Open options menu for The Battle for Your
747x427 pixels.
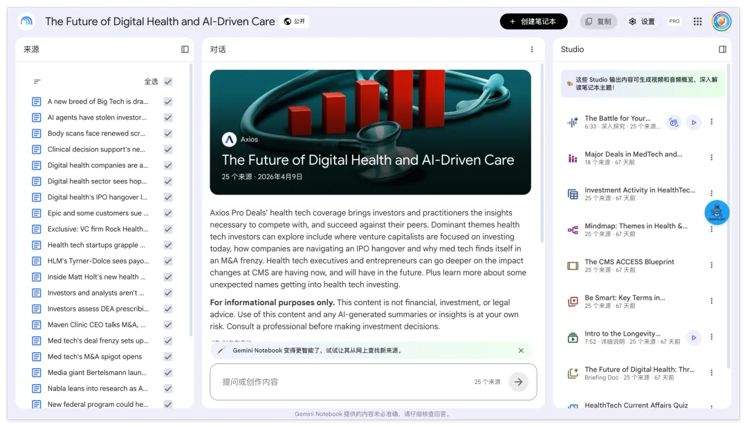click(x=711, y=122)
